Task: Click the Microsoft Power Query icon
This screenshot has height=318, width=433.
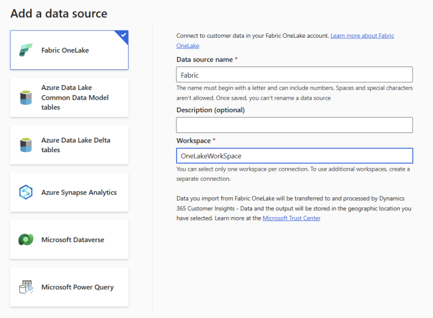Action: pos(26,287)
